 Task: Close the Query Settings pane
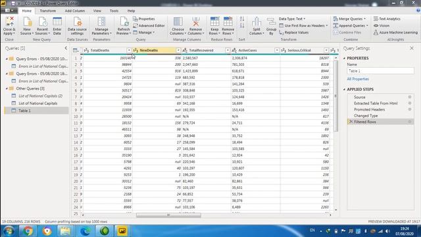tap(412, 48)
